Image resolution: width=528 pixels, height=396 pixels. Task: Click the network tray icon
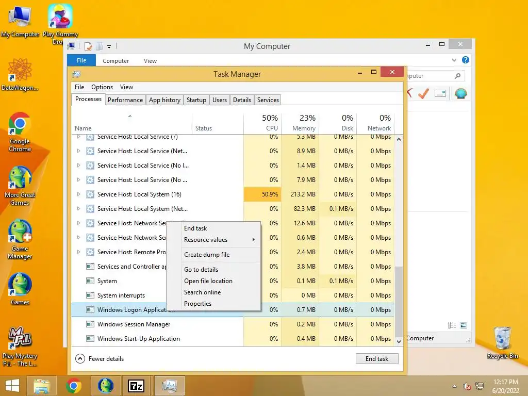pos(479,386)
